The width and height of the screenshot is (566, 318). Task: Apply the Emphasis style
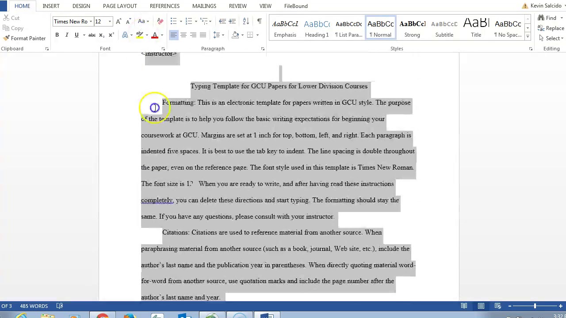click(x=285, y=28)
